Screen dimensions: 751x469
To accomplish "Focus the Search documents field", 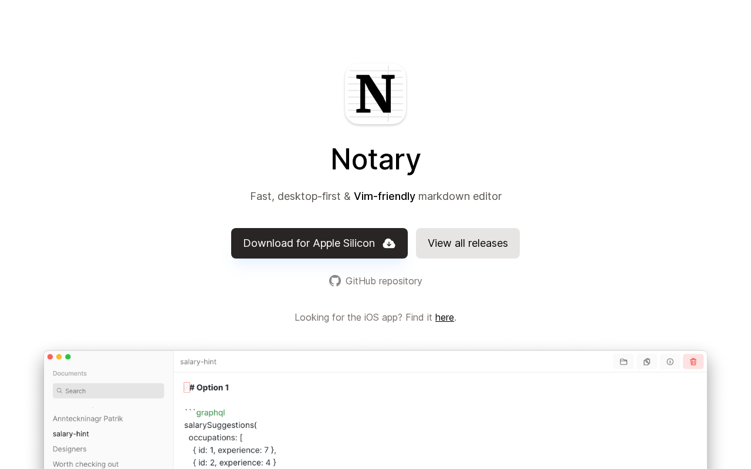I will click(x=111, y=391).
